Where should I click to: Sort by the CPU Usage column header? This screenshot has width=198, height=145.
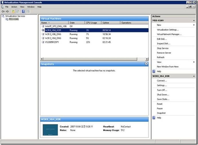(93, 23)
